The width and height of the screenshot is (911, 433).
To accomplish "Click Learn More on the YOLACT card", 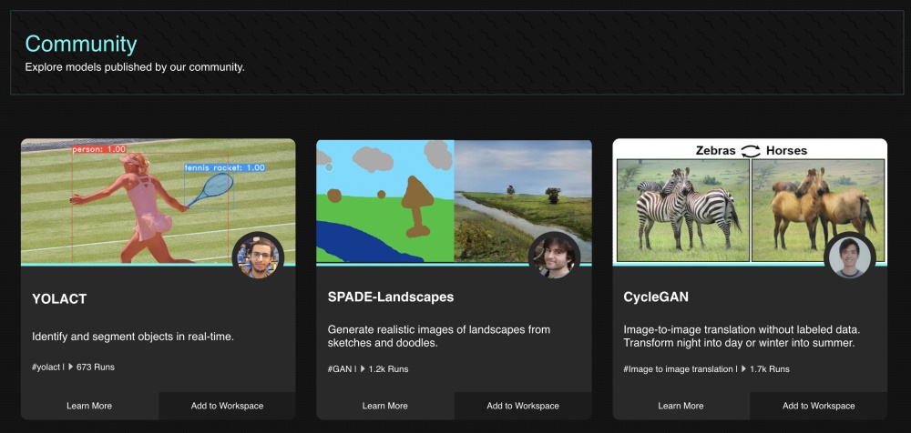I will point(89,406).
